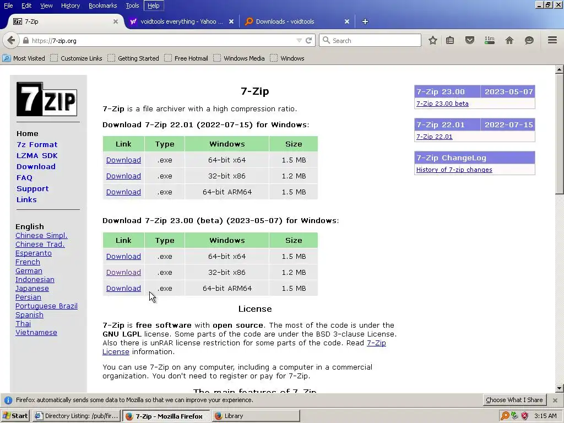Reload the page with refresh icon
Image resolution: width=564 pixels, height=423 pixels.
(x=308, y=41)
